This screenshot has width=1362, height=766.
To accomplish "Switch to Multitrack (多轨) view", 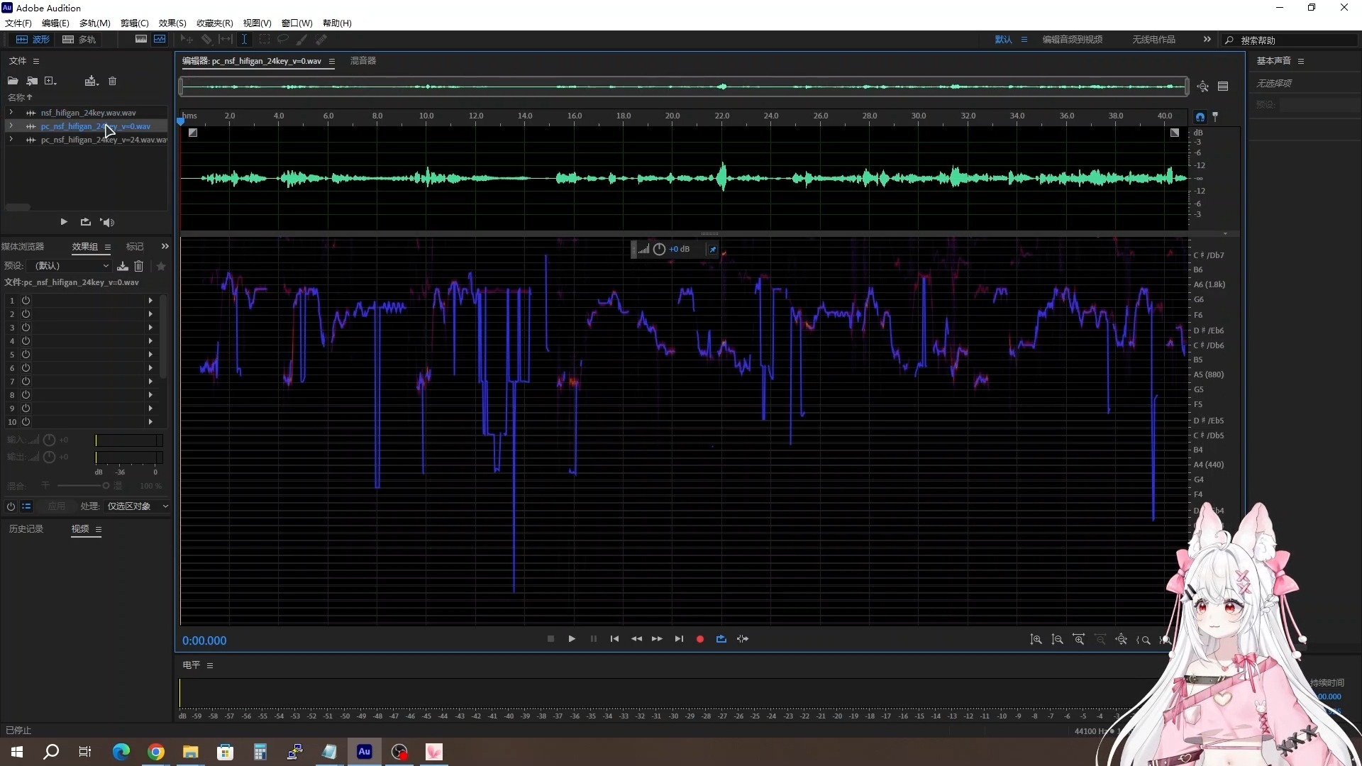I will click(x=79, y=40).
